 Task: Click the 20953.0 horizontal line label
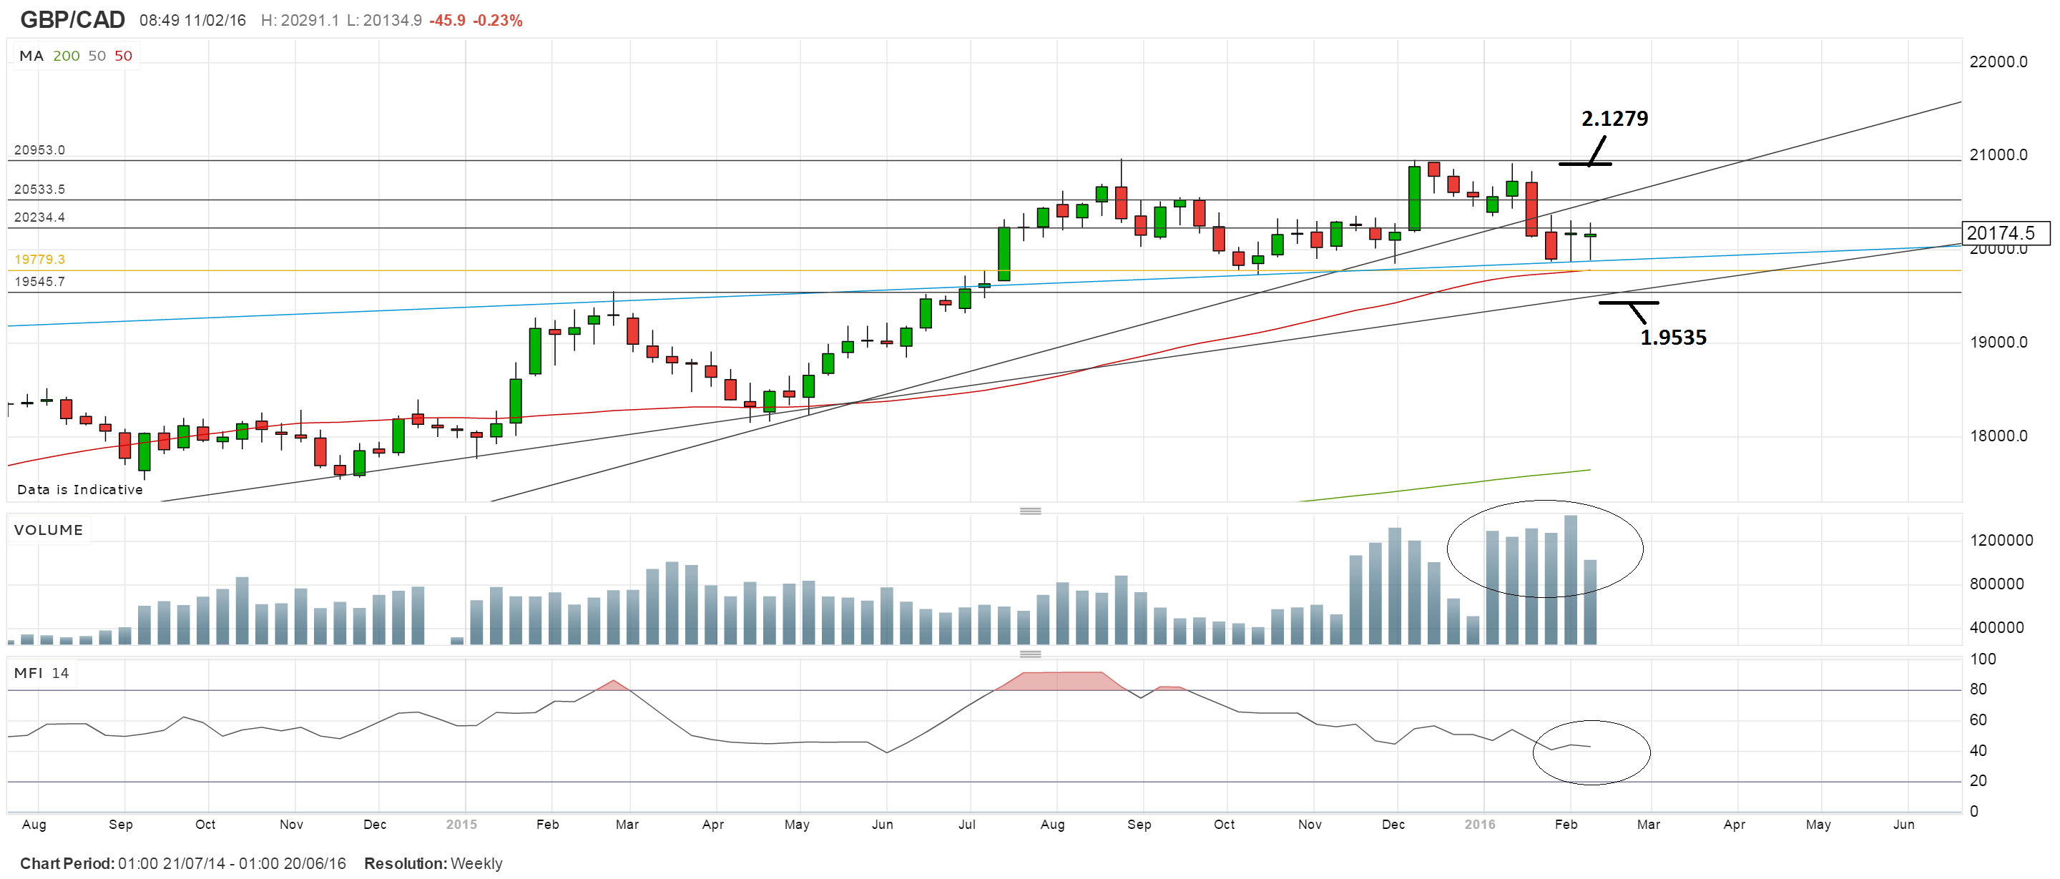[39, 150]
